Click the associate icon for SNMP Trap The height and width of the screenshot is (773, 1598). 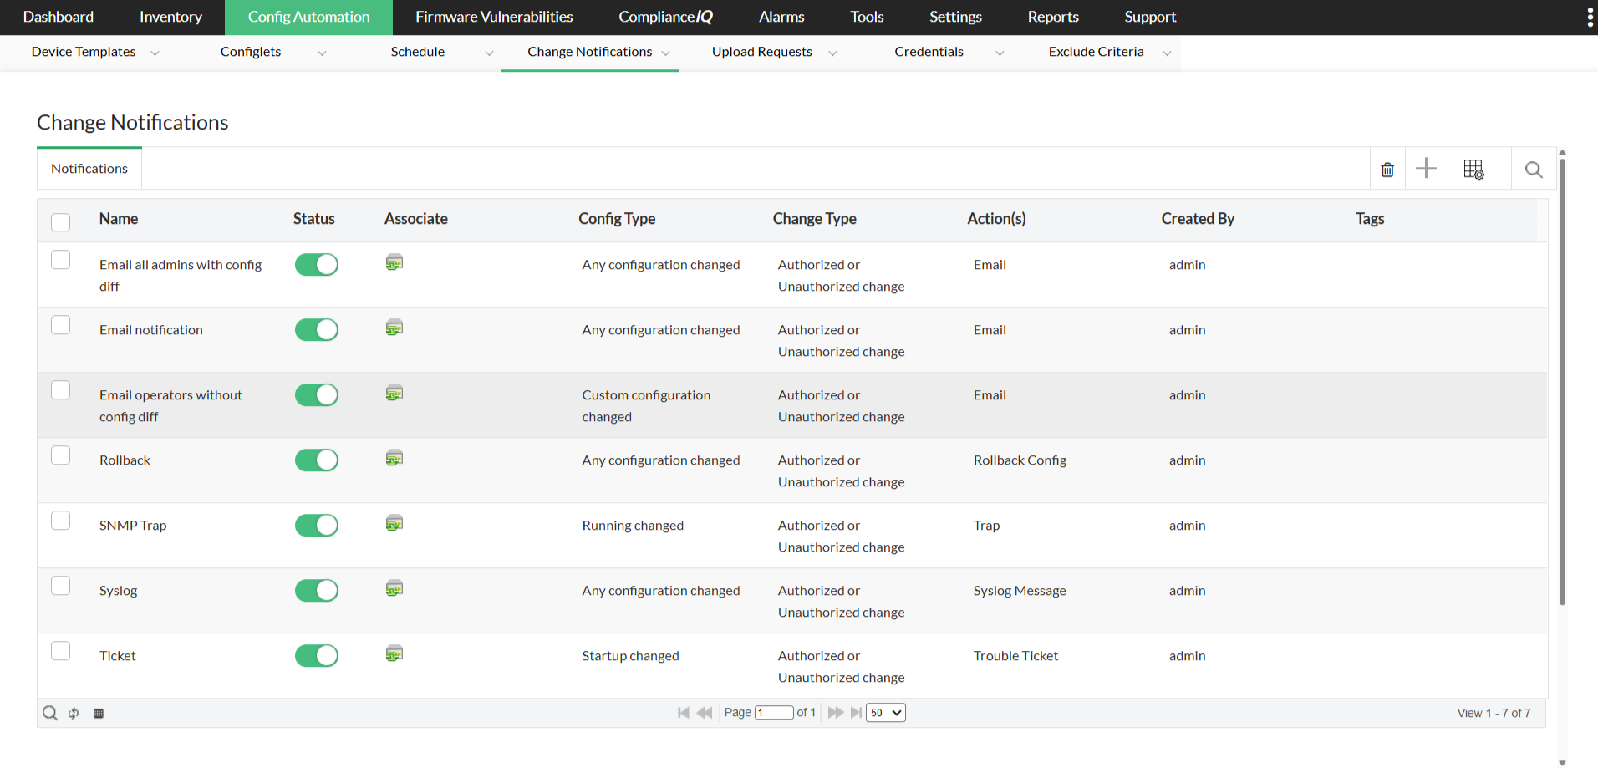click(x=394, y=523)
